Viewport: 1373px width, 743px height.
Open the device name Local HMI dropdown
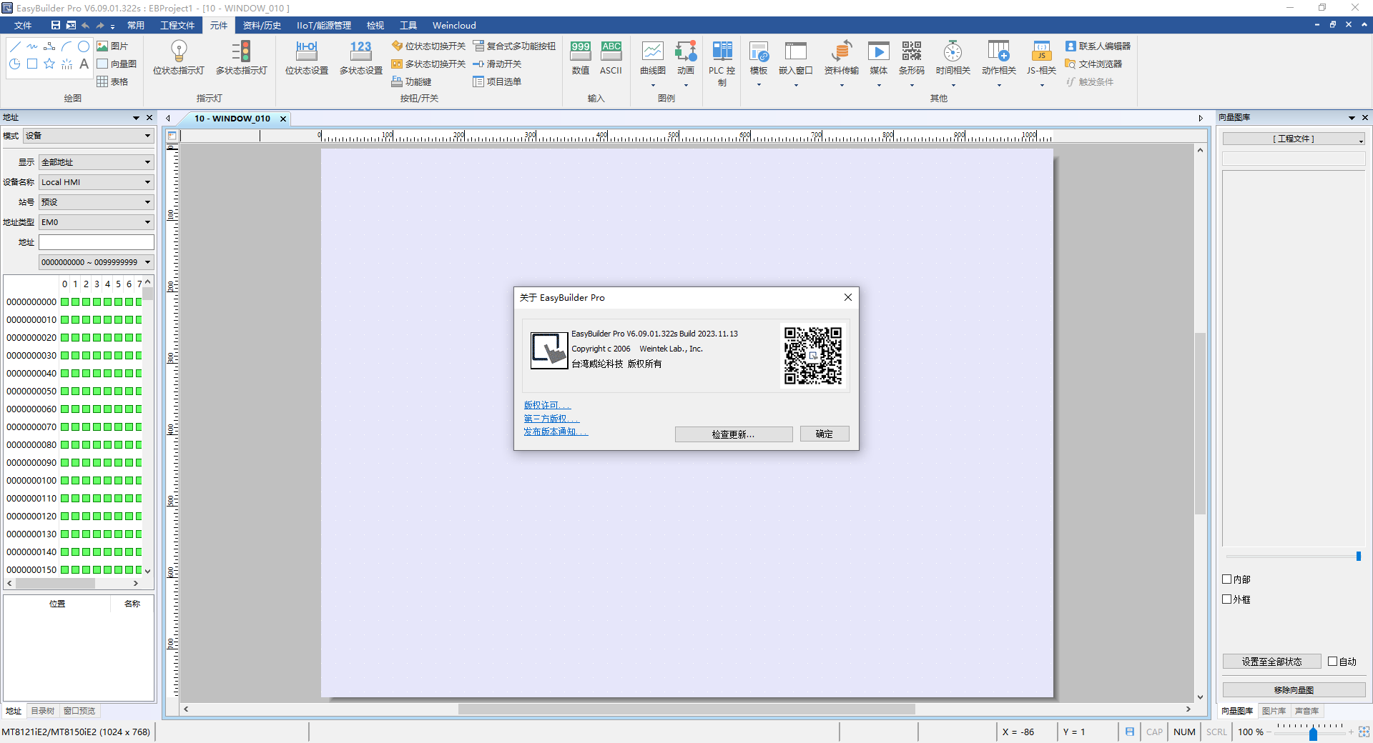[x=97, y=182]
